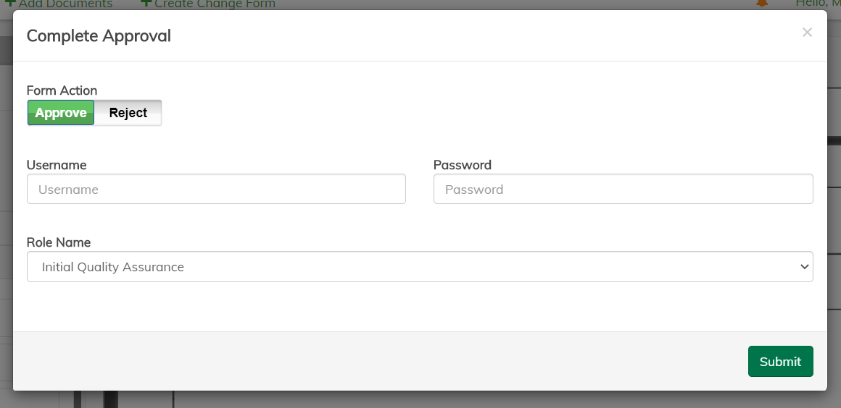
Task: Close the Complete Approval dialog
Action: (807, 33)
